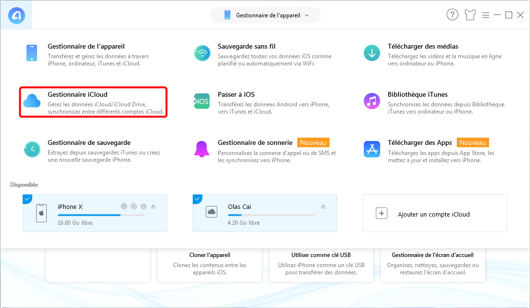Click the Télécharger des médias download icon
Viewport: 530px width, 308px height.
click(371, 53)
